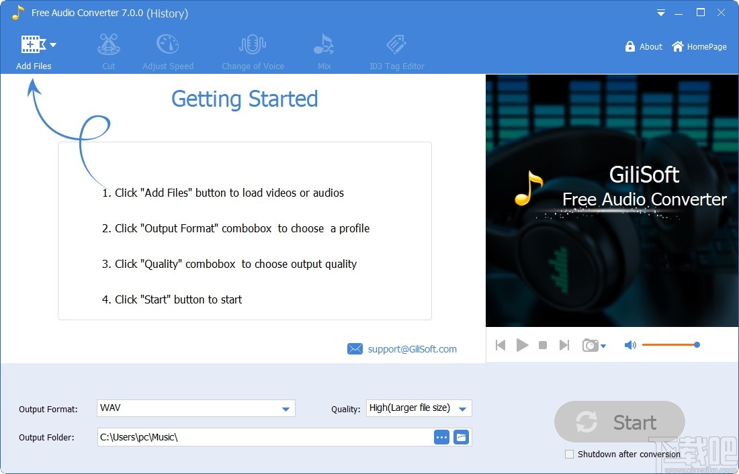Play the audio preview
This screenshot has width=739, height=474.
[x=522, y=344]
